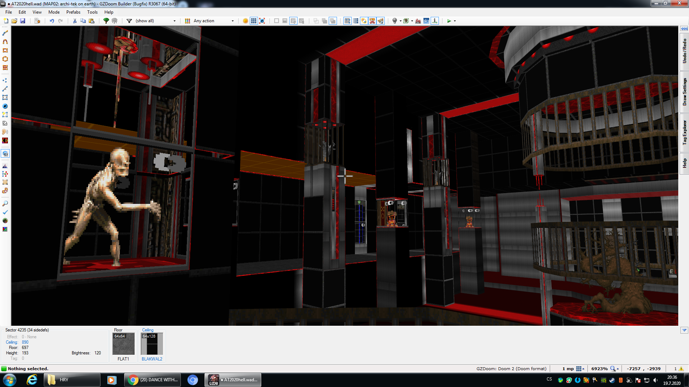Switch to Linedefs mode
Image resolution: width=689 pixels, height=387 pixels.
[x=5, y=89]
